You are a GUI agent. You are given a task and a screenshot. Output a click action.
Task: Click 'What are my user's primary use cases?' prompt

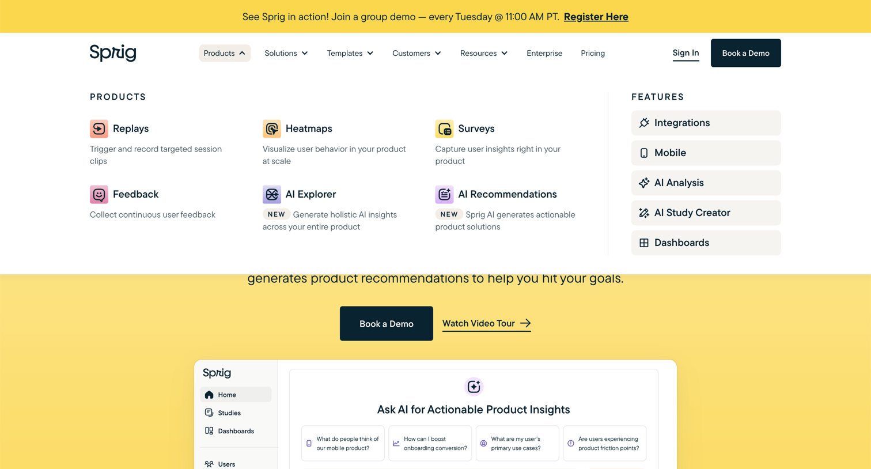[x=517, y=443]
